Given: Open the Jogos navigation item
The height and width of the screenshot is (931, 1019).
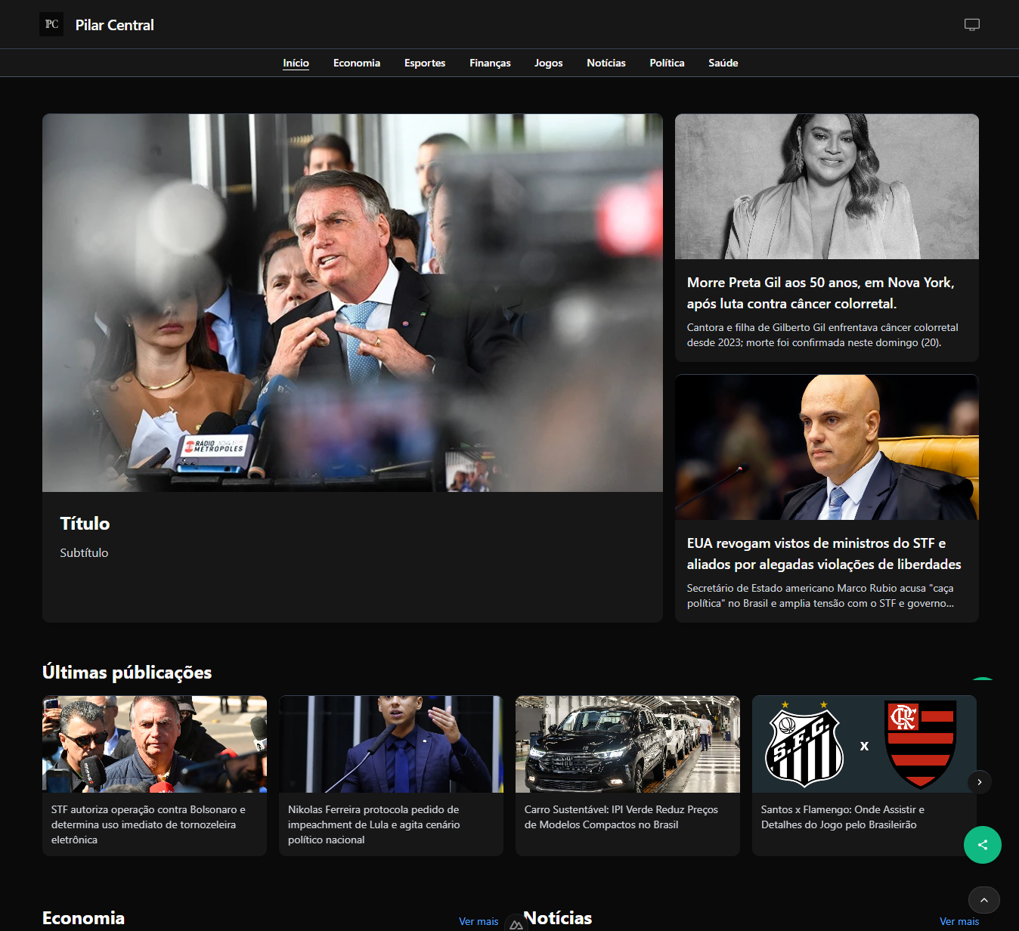Looking at the screenshot, I should tap(548, 63).
